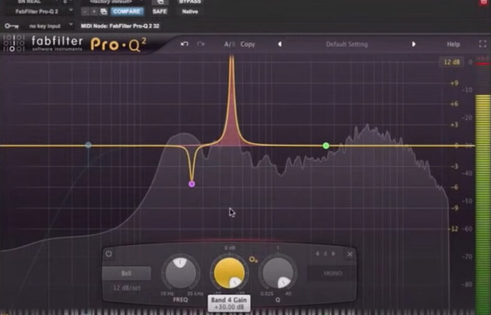The width and height of the screenshot is (491, 315).
Task: Select the green EQ band node
Action: (x=326, y=146)
